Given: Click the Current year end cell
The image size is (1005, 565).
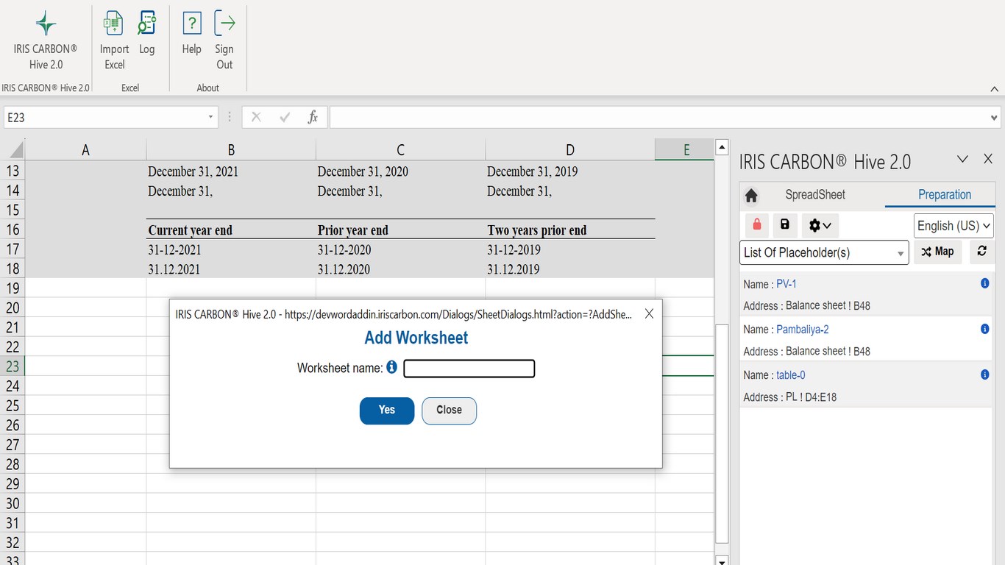Looking at the screenshot, I should [231, 230].
